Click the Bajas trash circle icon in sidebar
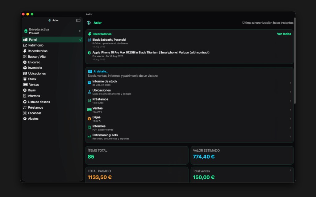The height and width of the screenshot is (197, 316). click(25, 90)
